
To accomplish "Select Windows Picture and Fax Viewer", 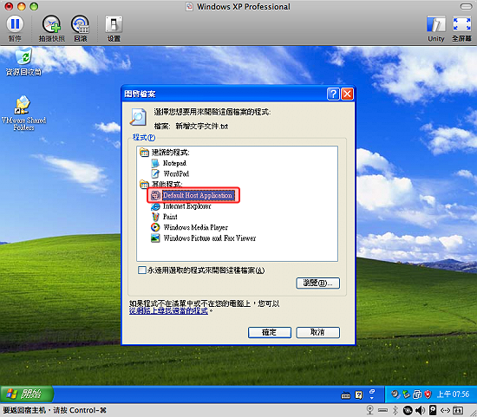I will 210,238.
